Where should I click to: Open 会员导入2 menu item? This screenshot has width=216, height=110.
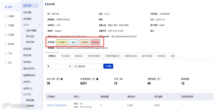pos(28,88)
